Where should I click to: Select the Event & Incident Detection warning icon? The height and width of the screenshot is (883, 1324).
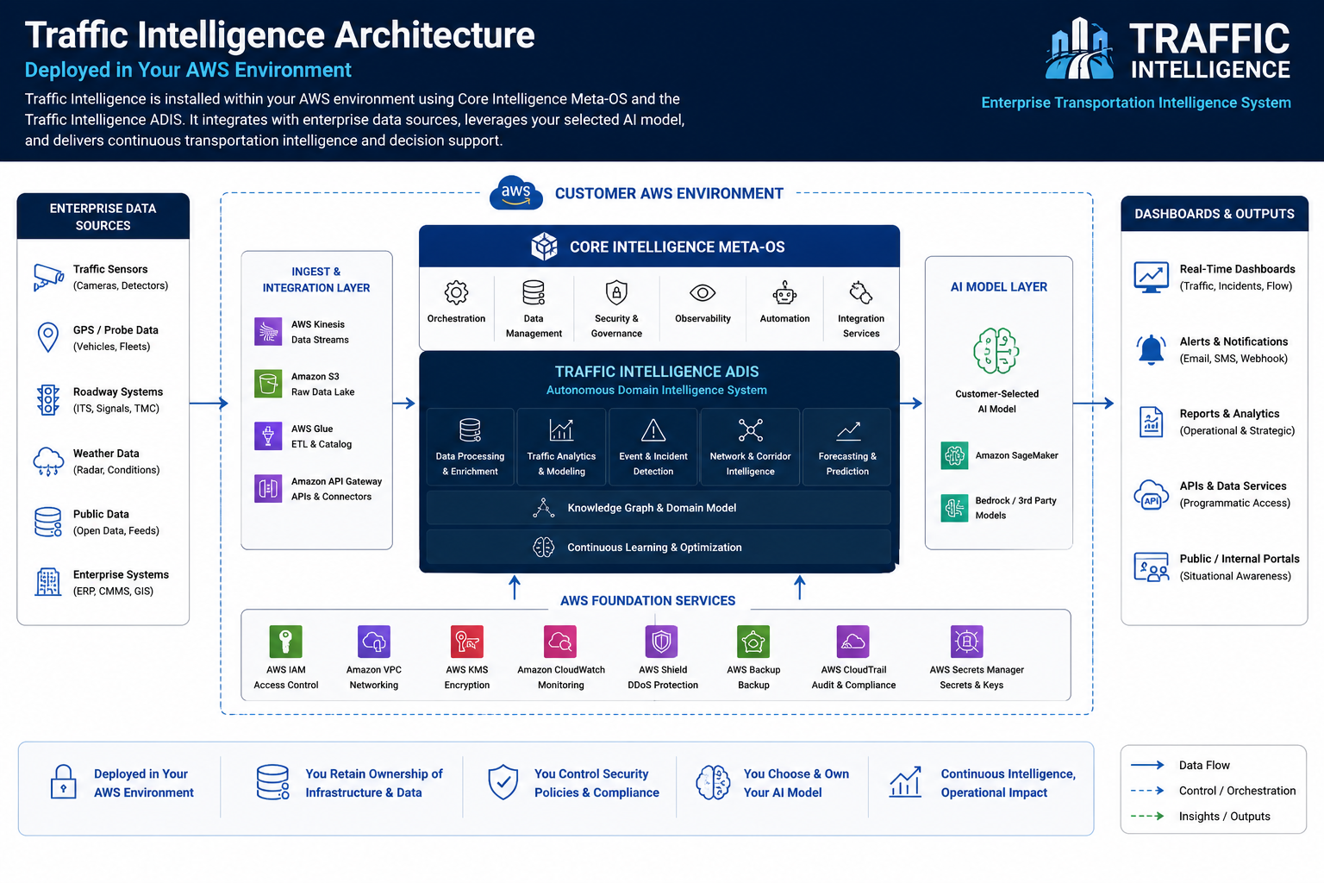pyautogui.click(x=653, y=429)
